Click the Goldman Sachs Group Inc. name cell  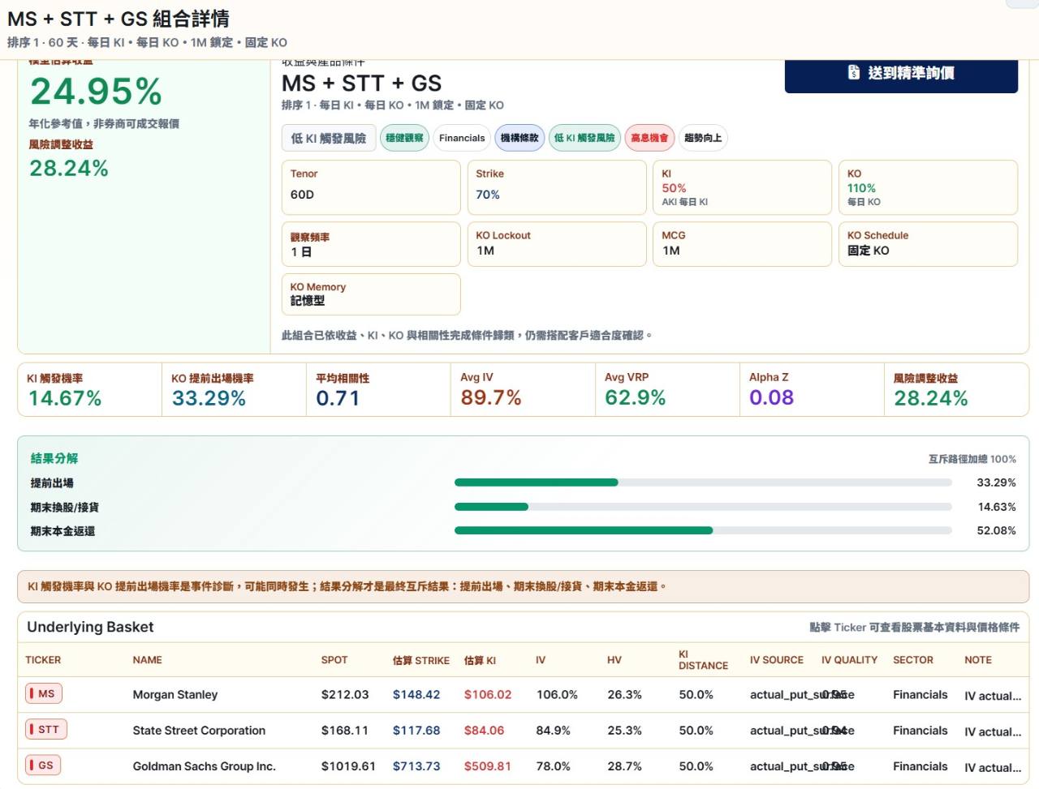pyautogui.click(x=205, y=766)
